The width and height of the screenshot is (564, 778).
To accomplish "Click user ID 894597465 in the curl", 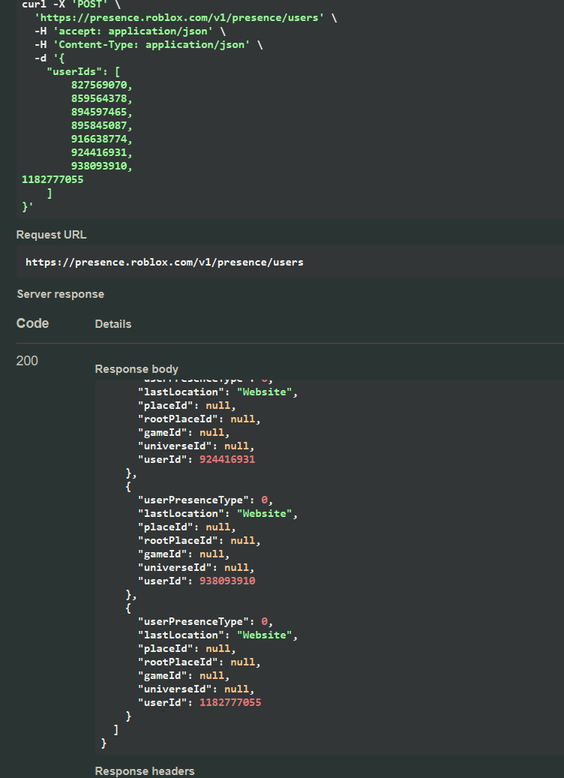I will 101,112.
